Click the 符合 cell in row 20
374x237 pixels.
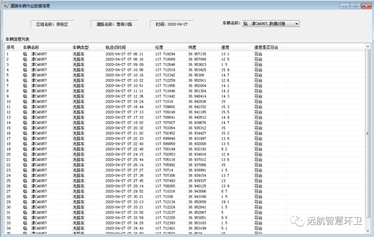coord(258,154)
